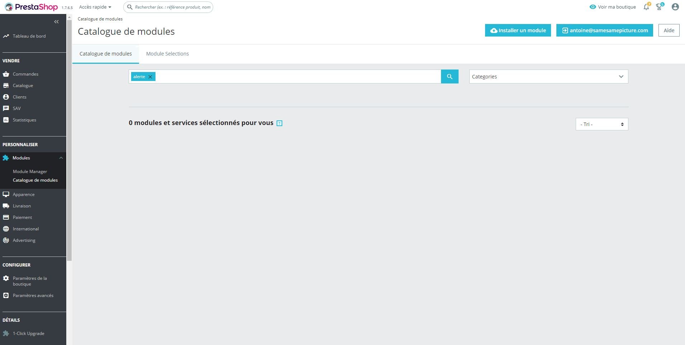Open Paiement menu item
This screenshot has width=685, height=345.
[x=22, y=217]
